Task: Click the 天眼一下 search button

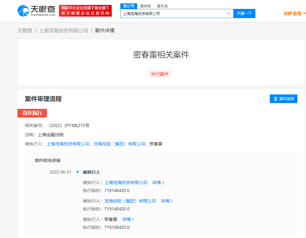Action: click(x=244, y=13)
